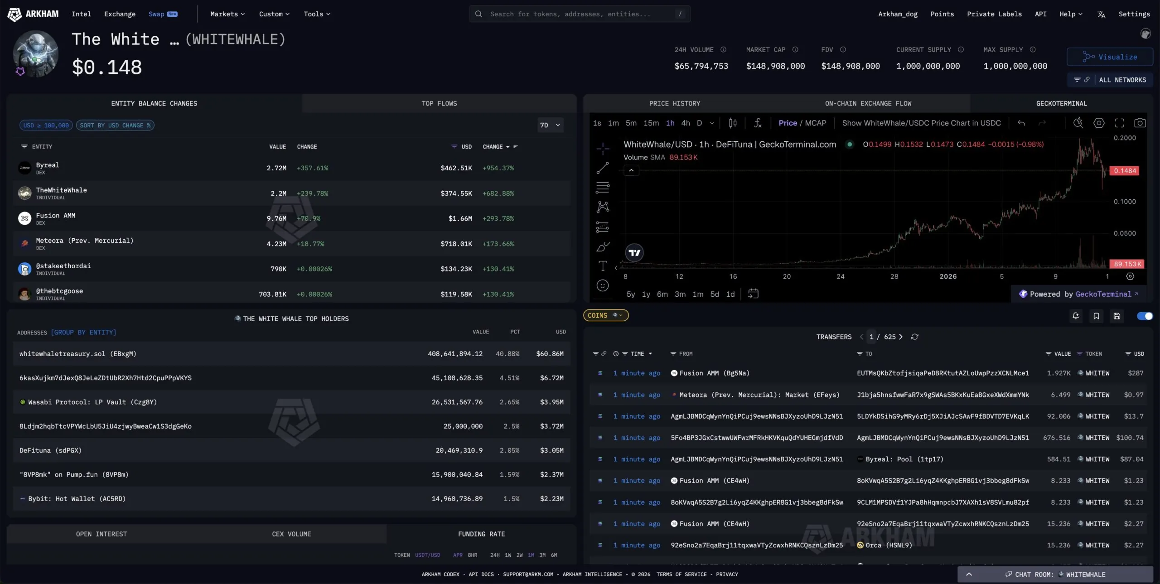Toggle USD ≥ 100,000 filter chip

(x=46, y=125)
